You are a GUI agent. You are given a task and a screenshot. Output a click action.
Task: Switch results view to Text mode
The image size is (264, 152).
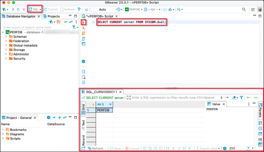[x=83, y=124]
